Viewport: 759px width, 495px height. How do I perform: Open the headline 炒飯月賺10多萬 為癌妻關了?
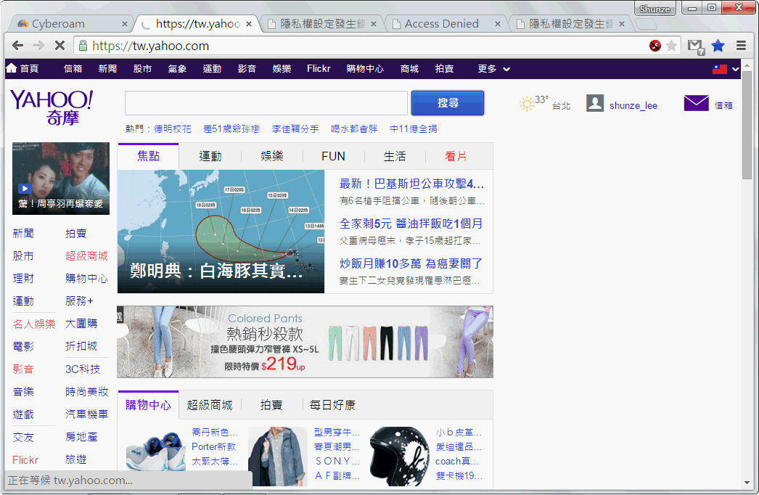411,263
